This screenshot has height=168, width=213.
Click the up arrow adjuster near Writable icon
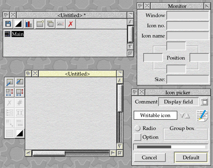[x=187, y=116]
